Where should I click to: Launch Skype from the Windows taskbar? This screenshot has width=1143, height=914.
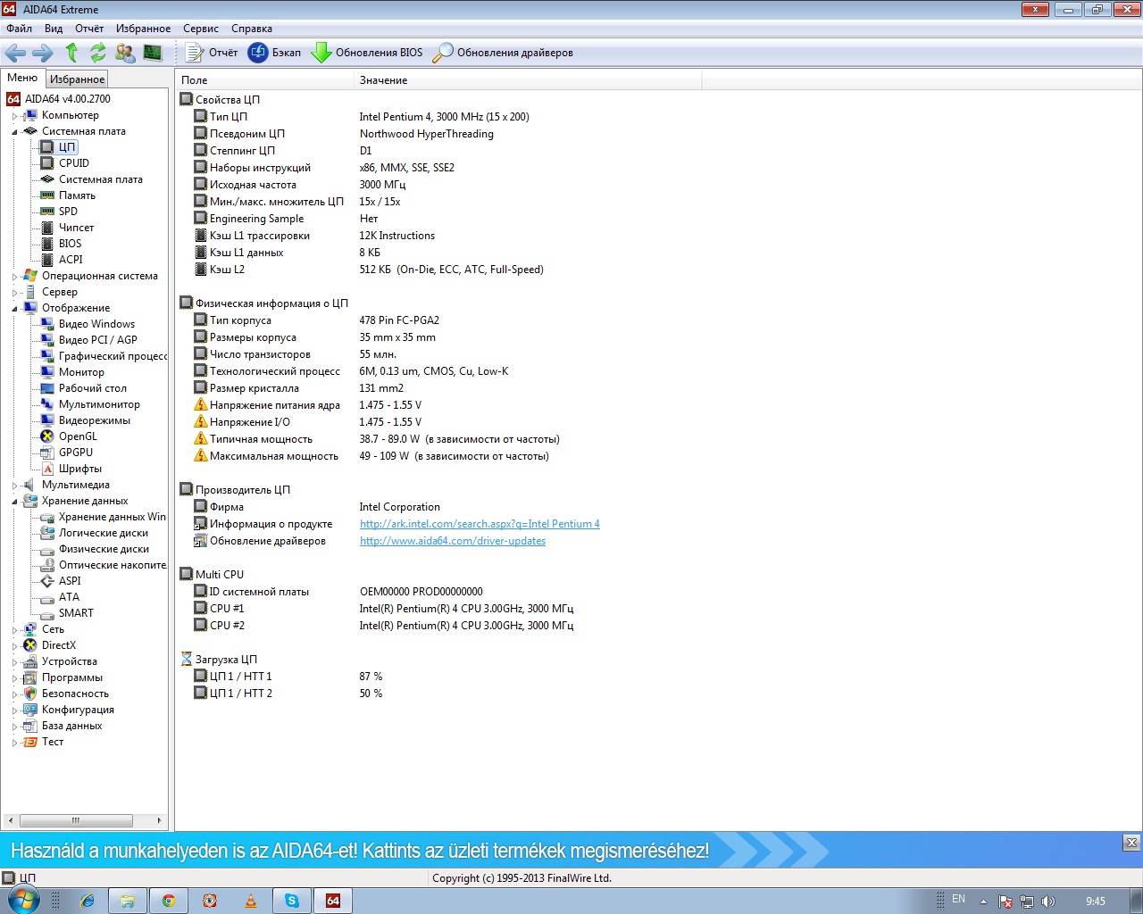[x=292, y=901]
